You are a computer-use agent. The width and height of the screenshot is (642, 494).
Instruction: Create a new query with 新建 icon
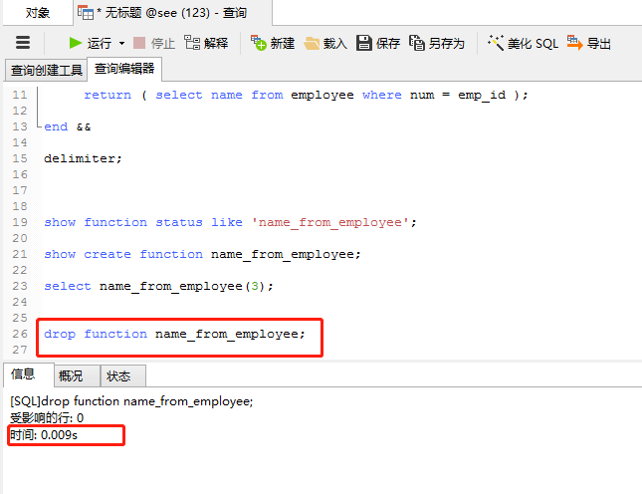259,43
